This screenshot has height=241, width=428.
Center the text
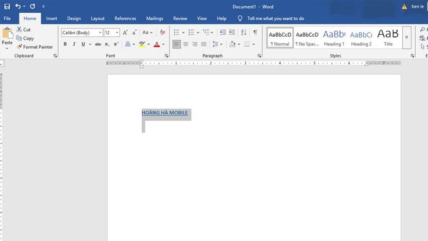[x=186, y=44]
